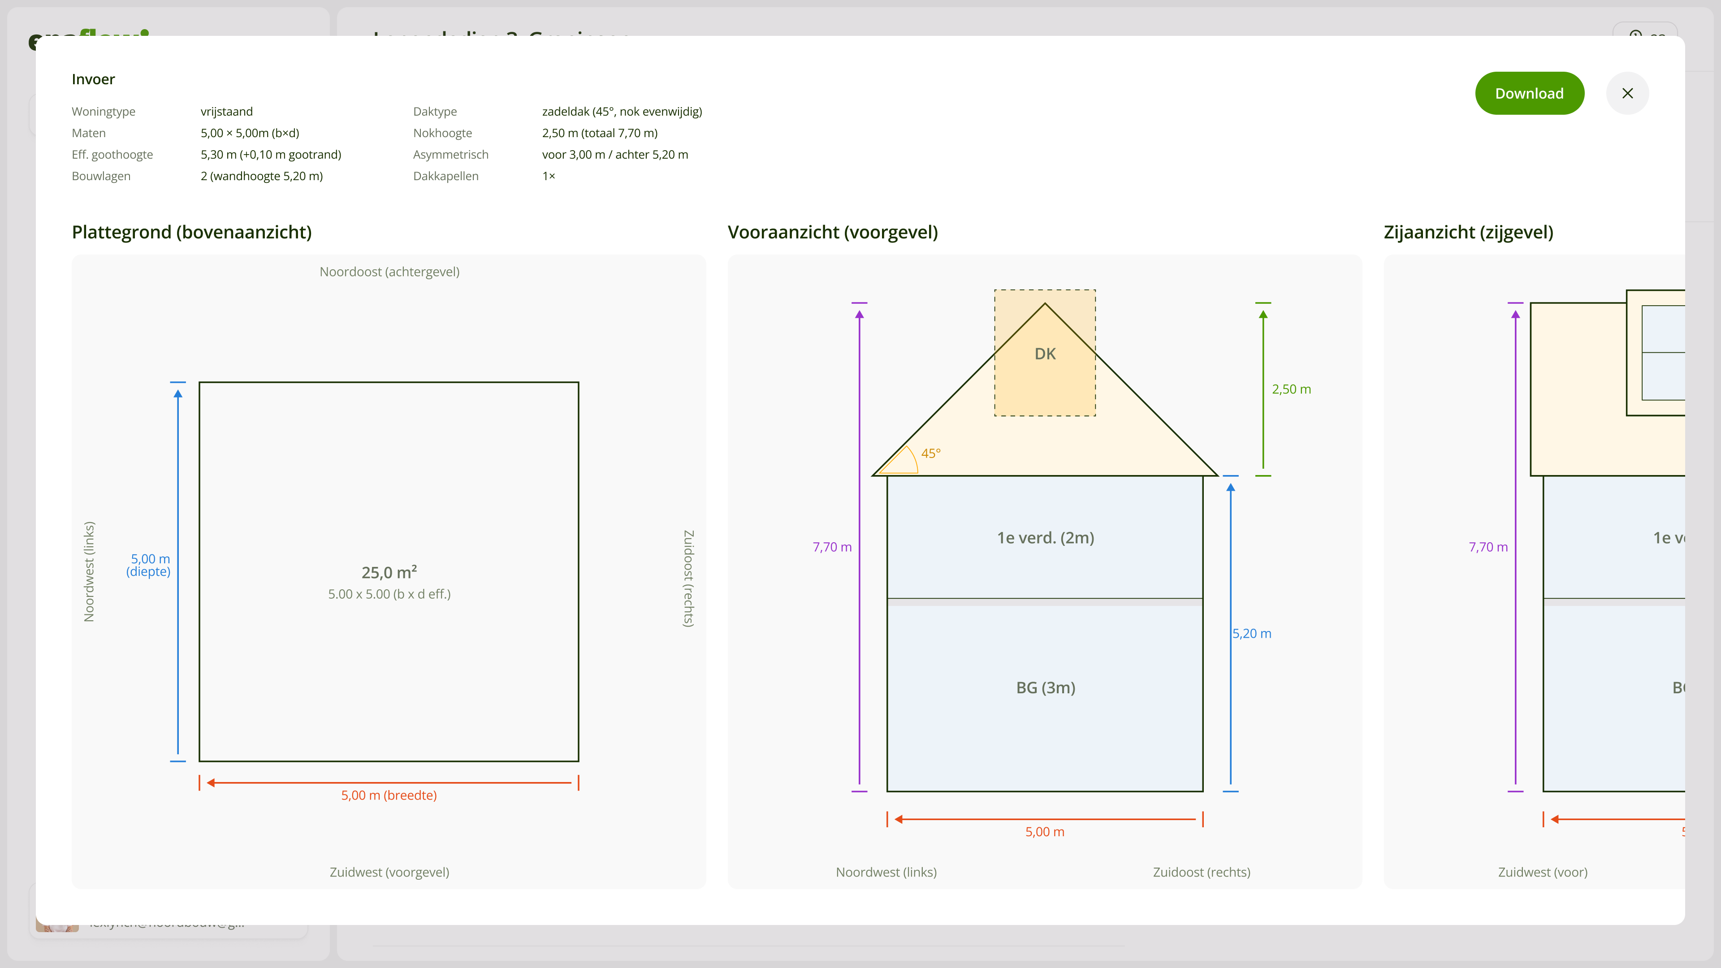Click the "Asymmetrisch" label
This screenshot has height=968, width=1721.
pyautogui.click(x=451, y=154)
